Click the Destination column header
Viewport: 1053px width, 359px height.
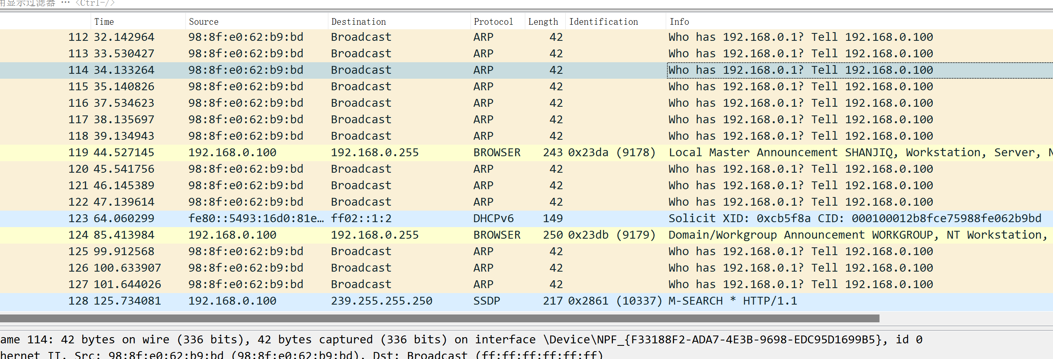[358, 22]
